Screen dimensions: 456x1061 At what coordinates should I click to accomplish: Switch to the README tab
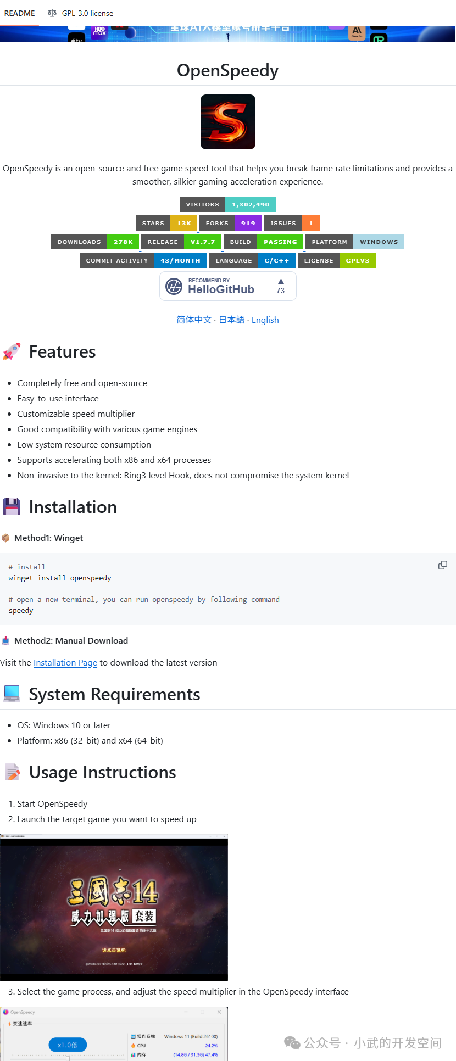[19, 13]
